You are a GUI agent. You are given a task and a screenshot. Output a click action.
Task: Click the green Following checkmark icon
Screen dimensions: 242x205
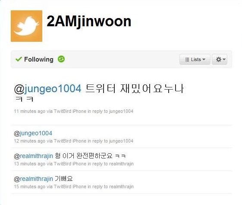point(19,59)
